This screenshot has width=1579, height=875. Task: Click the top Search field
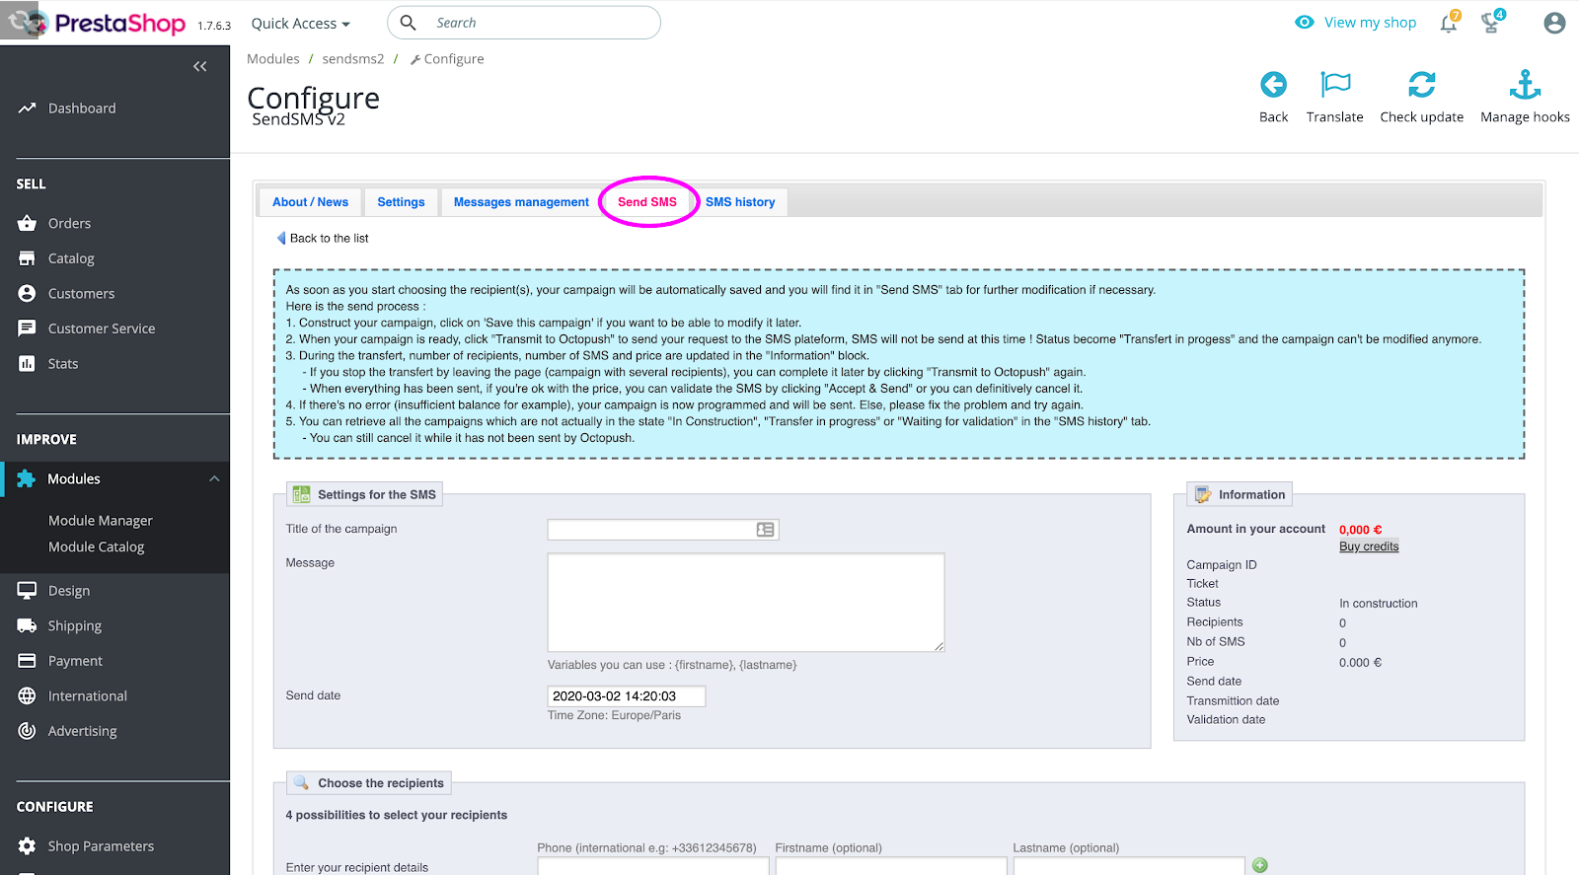[524, 23]
